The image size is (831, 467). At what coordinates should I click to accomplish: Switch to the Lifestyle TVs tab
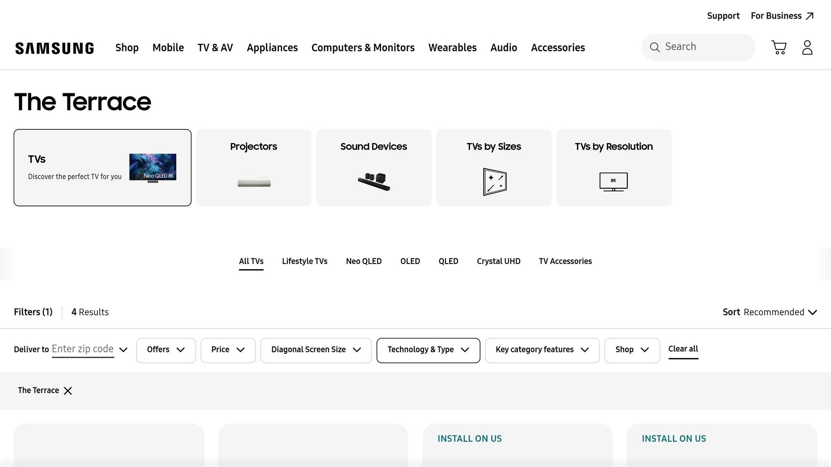coord(305,261)
